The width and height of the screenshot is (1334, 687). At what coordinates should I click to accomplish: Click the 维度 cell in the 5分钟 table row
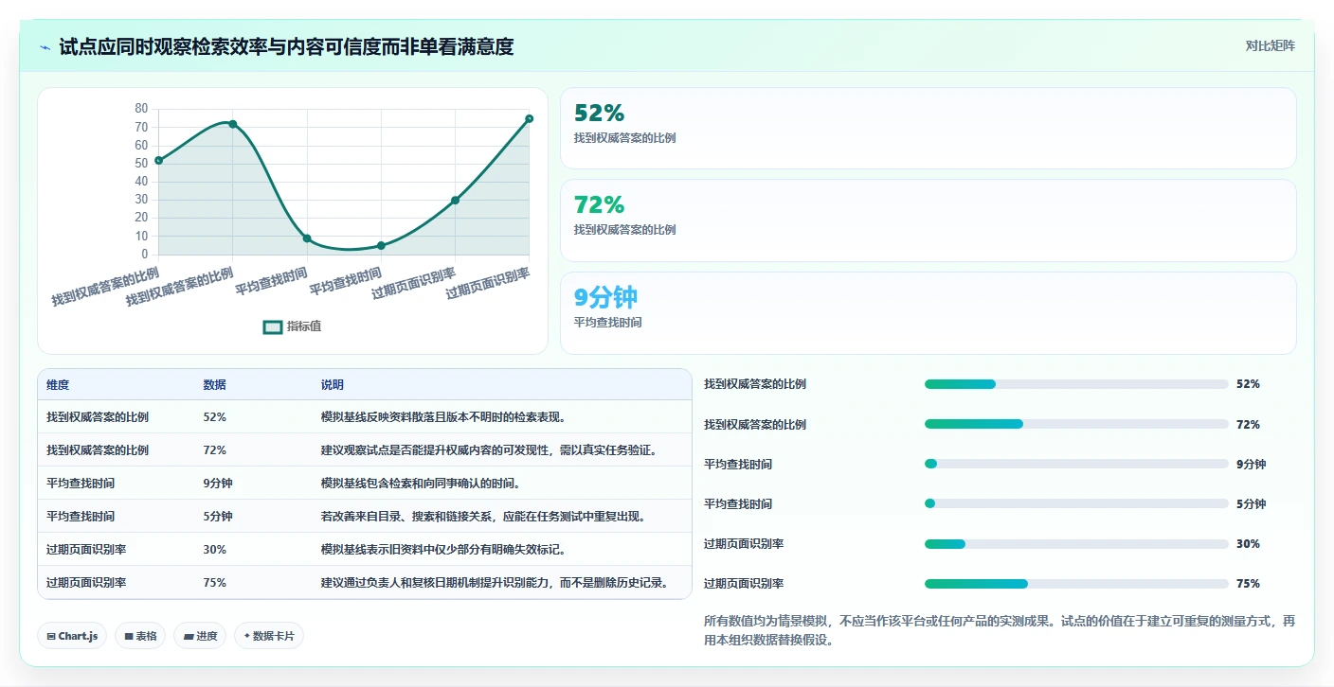81,517
